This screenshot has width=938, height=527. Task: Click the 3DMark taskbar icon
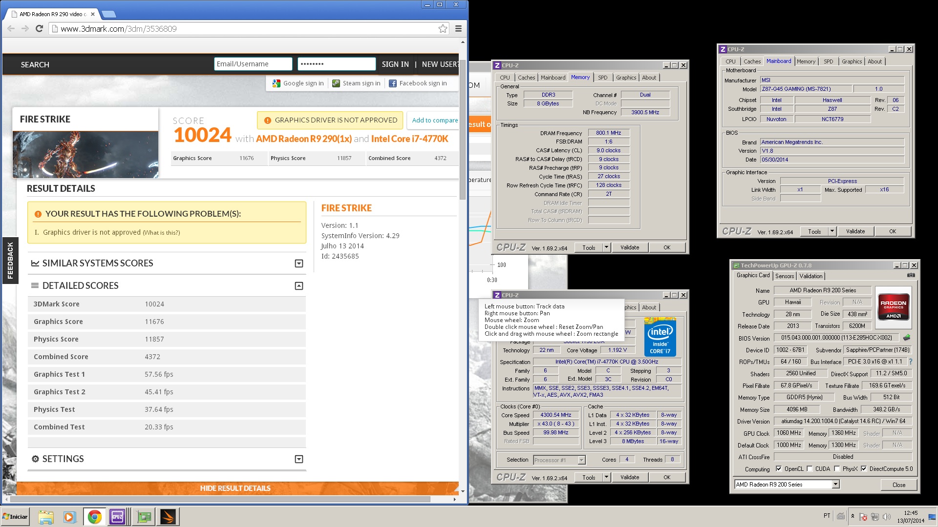click(x=168, y=517)
